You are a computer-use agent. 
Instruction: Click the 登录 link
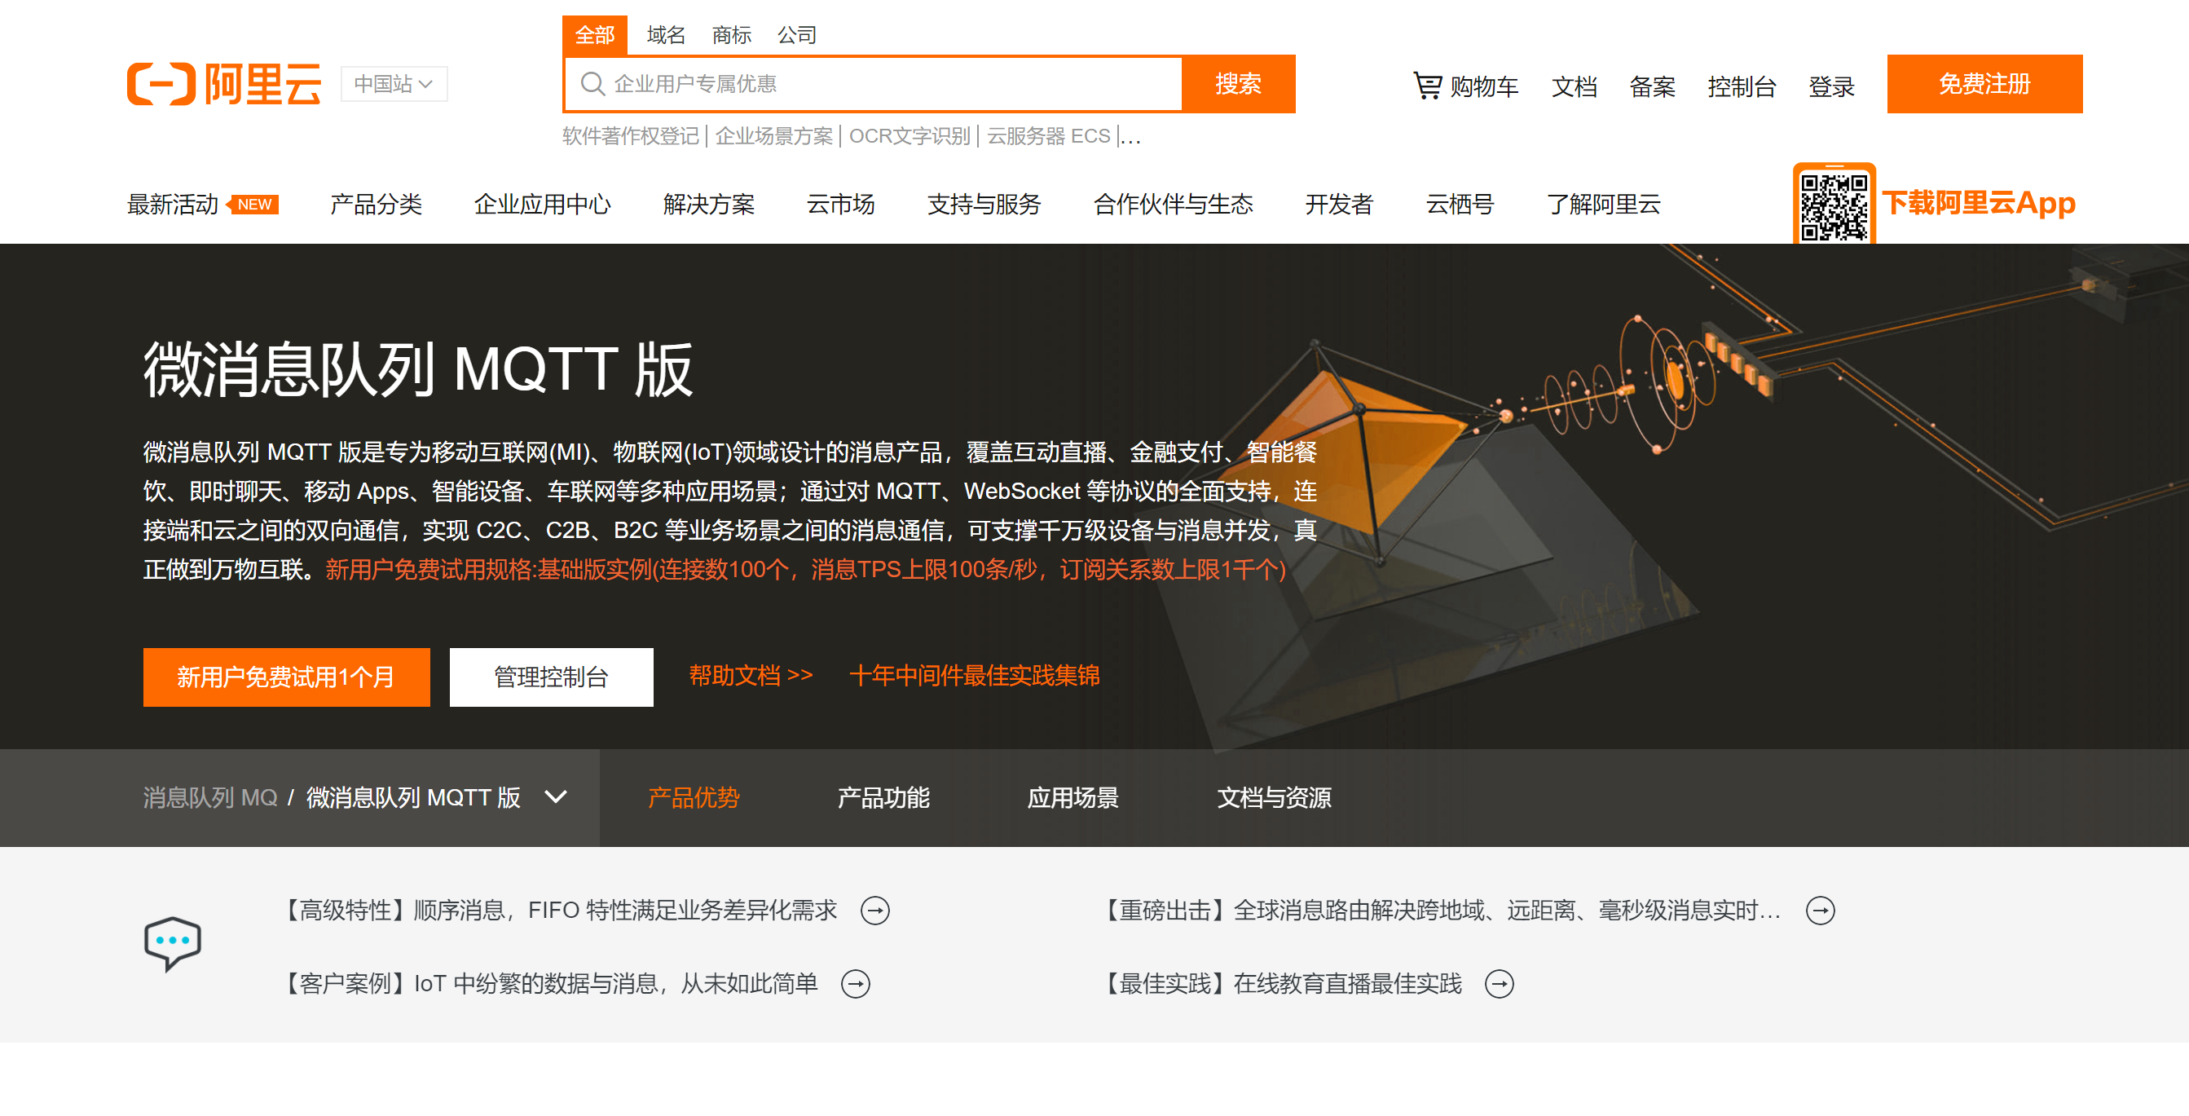1830,86
